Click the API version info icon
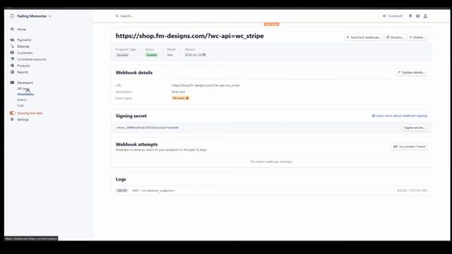This screenshot has width=452, height=254. coord(204,55)
